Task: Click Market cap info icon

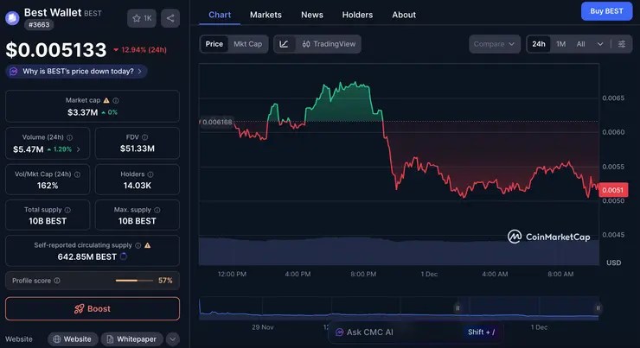Action: point(117,100)
